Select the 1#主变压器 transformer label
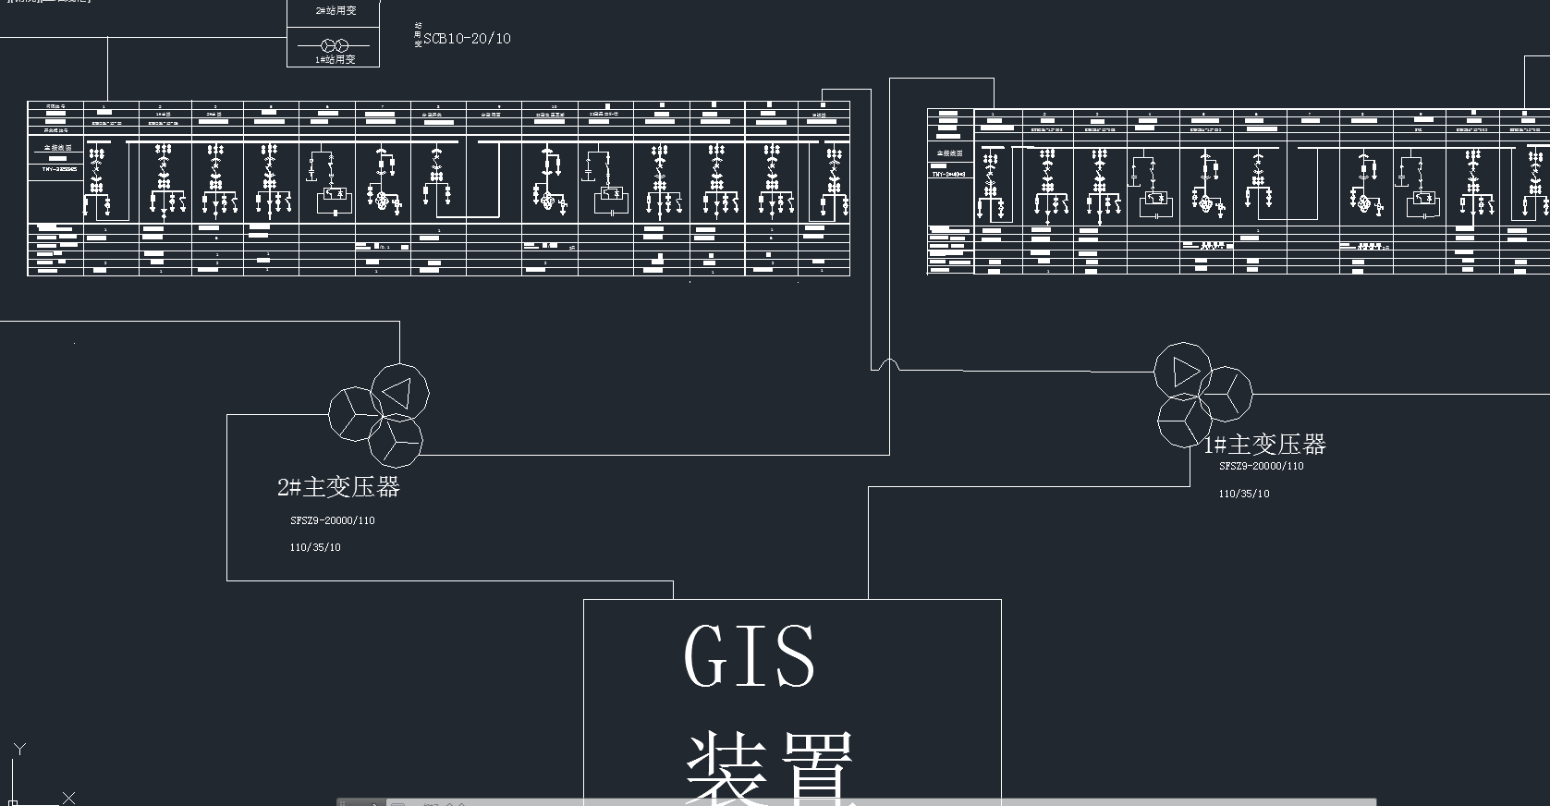This screenshot has height=806, width=1550. click(x=1264, y=445)
